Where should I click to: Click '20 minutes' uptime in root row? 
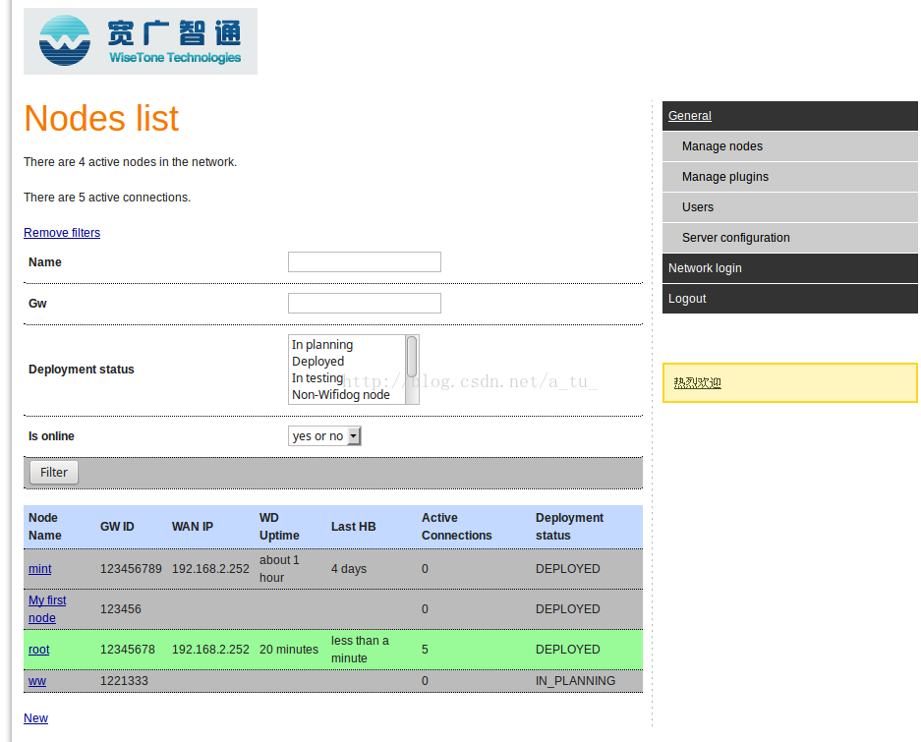288,650
